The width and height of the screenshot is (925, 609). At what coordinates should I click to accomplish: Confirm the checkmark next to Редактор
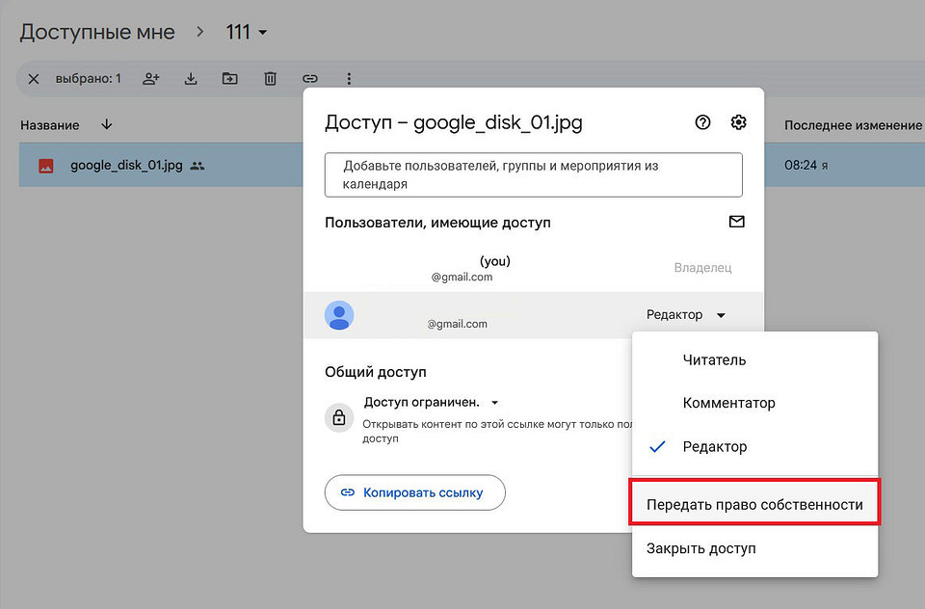[x=658, y=446]
